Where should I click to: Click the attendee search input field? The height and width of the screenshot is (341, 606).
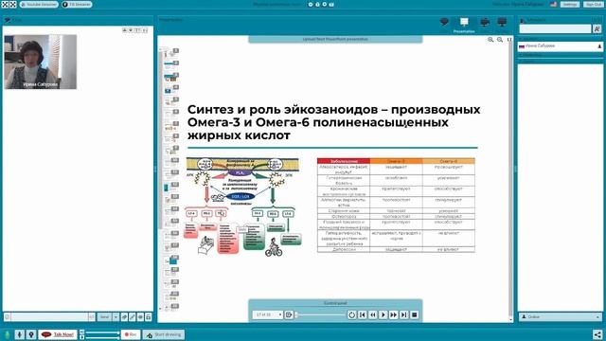click(555, 29)
